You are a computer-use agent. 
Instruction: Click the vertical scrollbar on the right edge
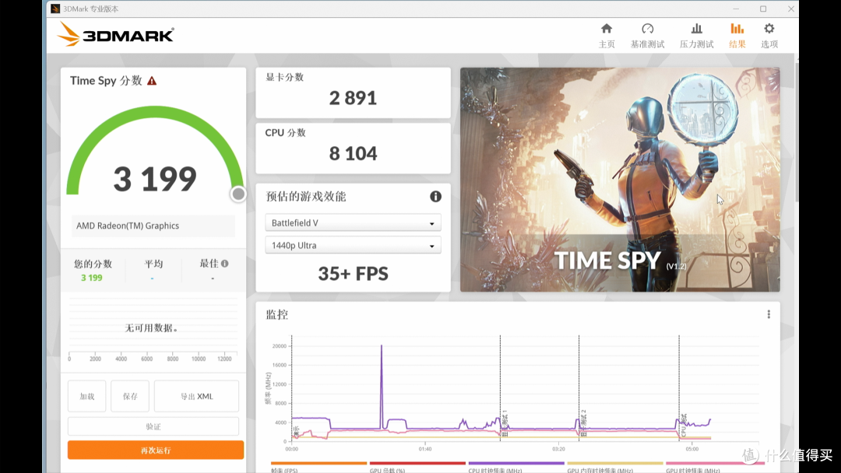pos(797,131)
